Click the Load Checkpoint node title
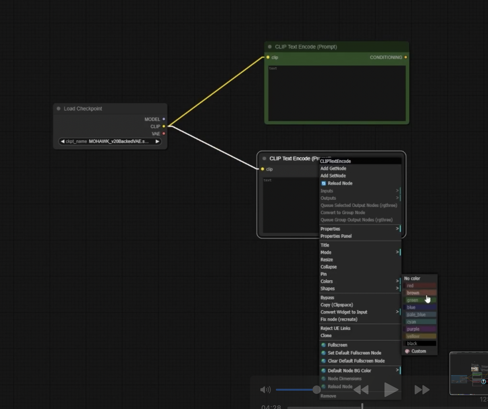The height and width of the screenshot is (409, 488). click(83, 109)
